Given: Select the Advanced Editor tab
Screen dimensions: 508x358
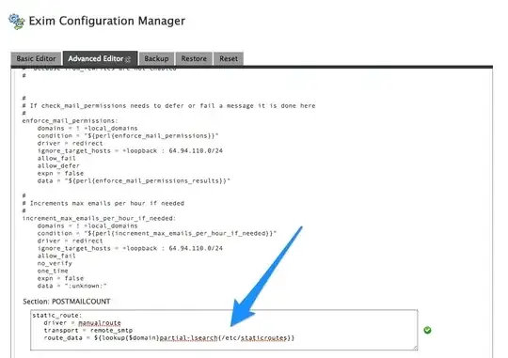Looking at the screenshot, I should pyautogui.click(x=100, y=58).
